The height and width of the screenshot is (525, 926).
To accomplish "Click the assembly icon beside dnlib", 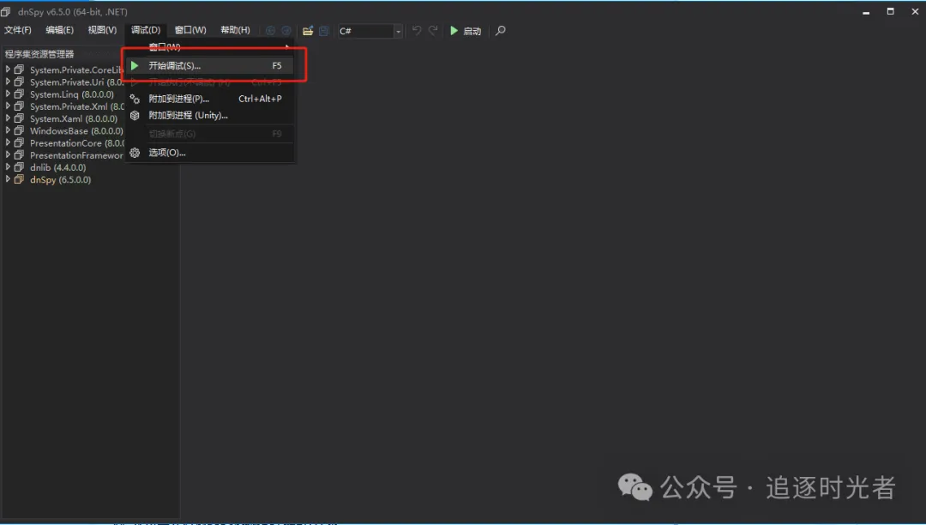I will [x=19, y=167].
